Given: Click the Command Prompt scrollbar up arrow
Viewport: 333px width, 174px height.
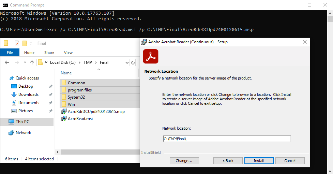Looking at the screenshot, I should pyautogui.click(x=330, y=13).
